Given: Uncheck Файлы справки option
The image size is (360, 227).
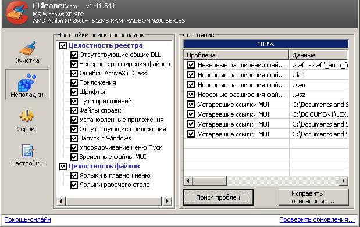Looking at the screenshot, I should click(74, 110).
